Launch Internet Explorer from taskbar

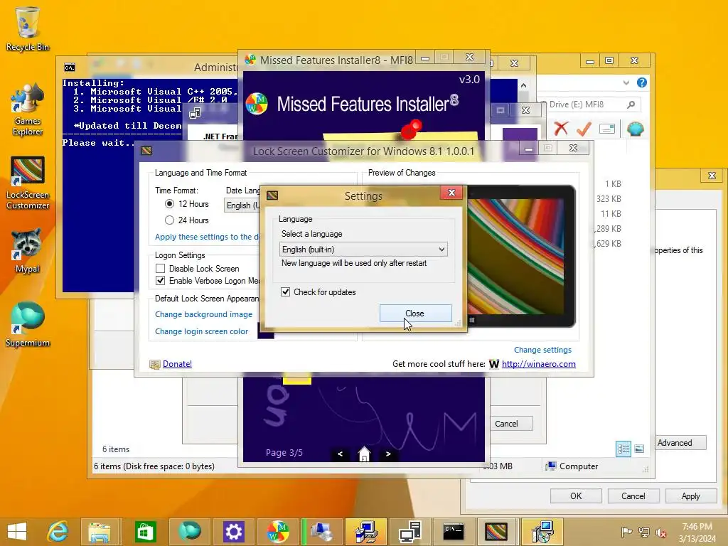pyautogui.click(x=58, y=532)
